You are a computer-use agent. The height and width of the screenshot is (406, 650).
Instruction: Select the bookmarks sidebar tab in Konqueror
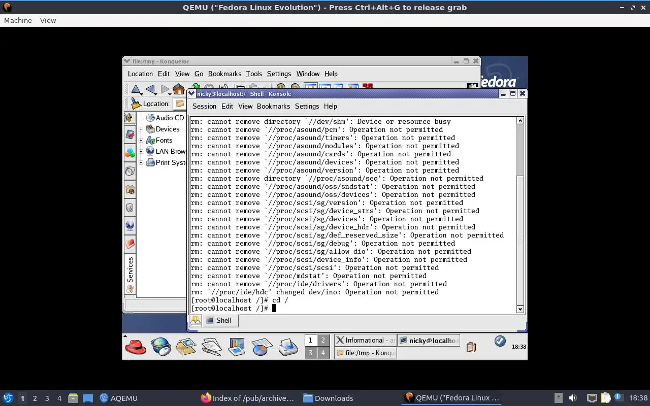(x=129, y=134)
